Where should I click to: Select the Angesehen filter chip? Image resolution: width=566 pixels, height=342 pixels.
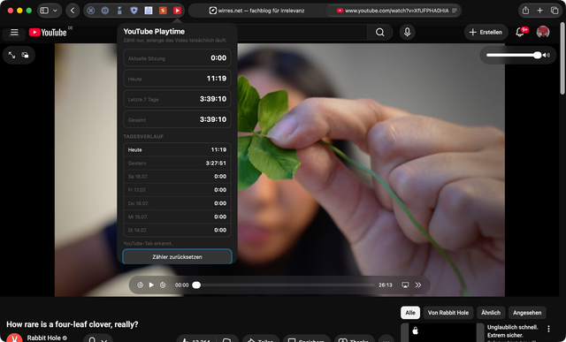[527, 313]
